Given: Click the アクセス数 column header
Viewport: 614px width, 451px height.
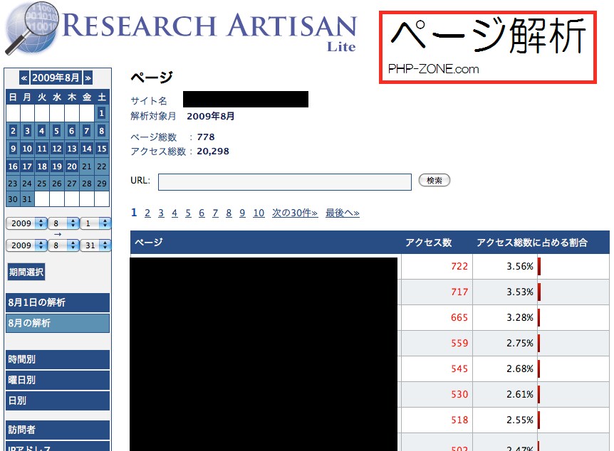Looking at the screenshot, I should point(428,243).
